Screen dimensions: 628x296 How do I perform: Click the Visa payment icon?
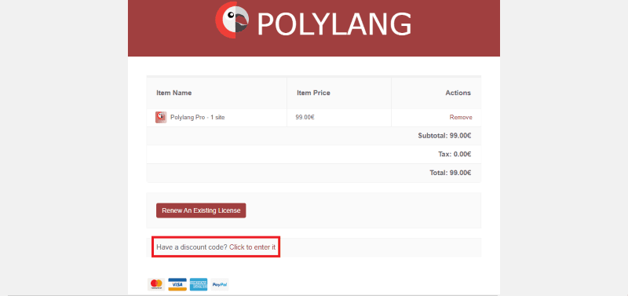point(177,284)
